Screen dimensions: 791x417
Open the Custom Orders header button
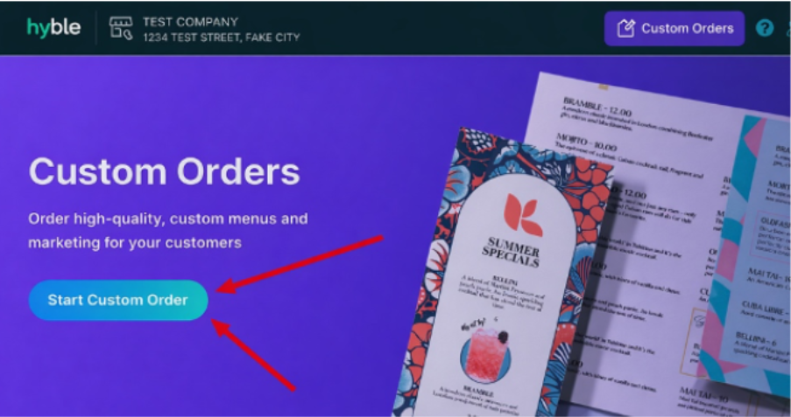click(x=674, y=28)
